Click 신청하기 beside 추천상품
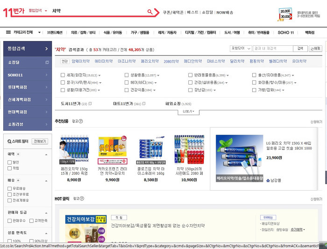 tap(316, 122)
